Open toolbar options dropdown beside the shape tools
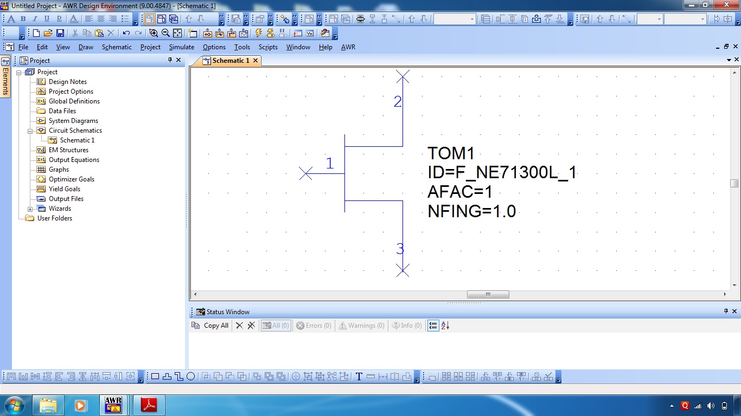 pyautogui.click(x=417, y=377)
